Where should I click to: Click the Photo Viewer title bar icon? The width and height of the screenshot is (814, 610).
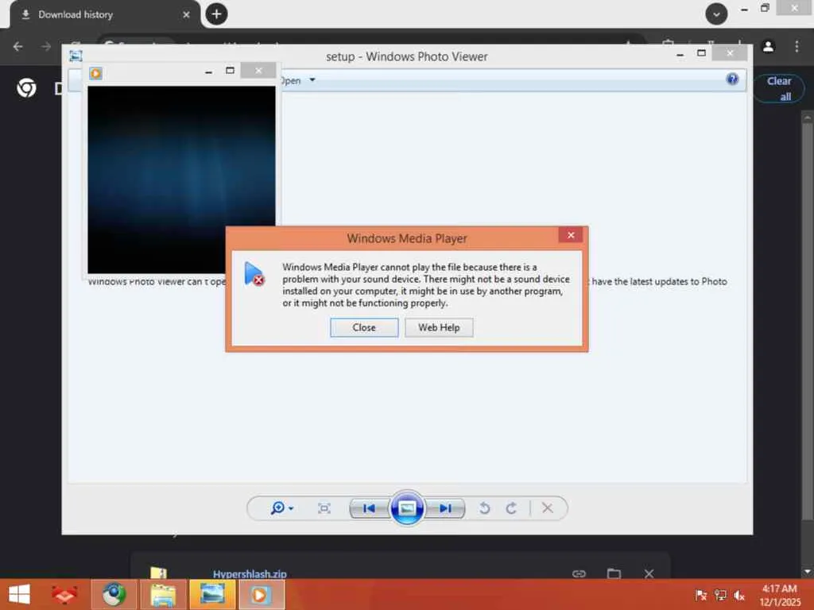click(76, 56)
